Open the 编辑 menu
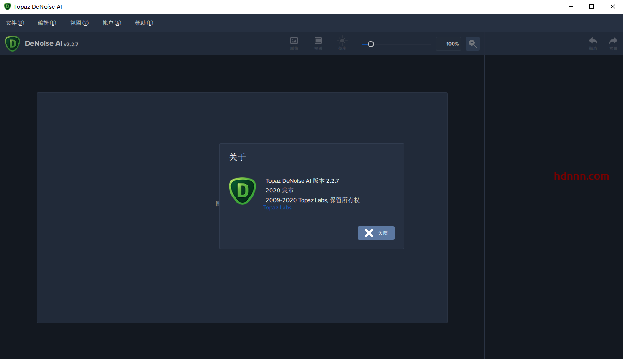The height and width of the screenshot is (359, 623). point(47,23)
